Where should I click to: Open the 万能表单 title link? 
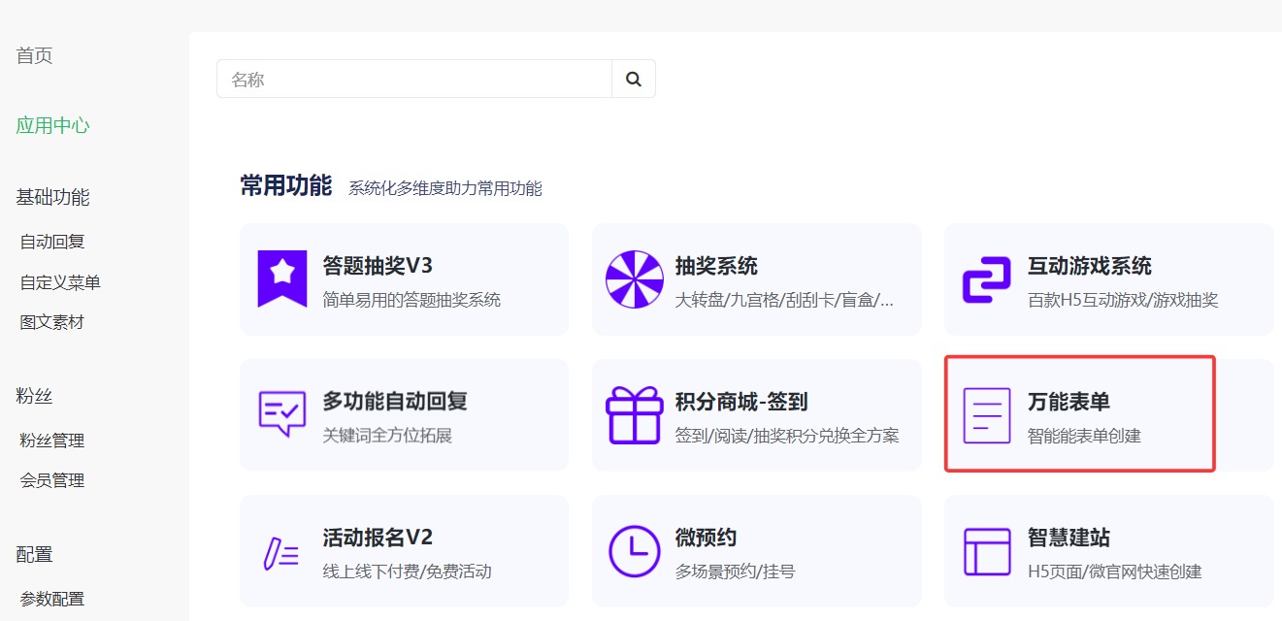1068,402
